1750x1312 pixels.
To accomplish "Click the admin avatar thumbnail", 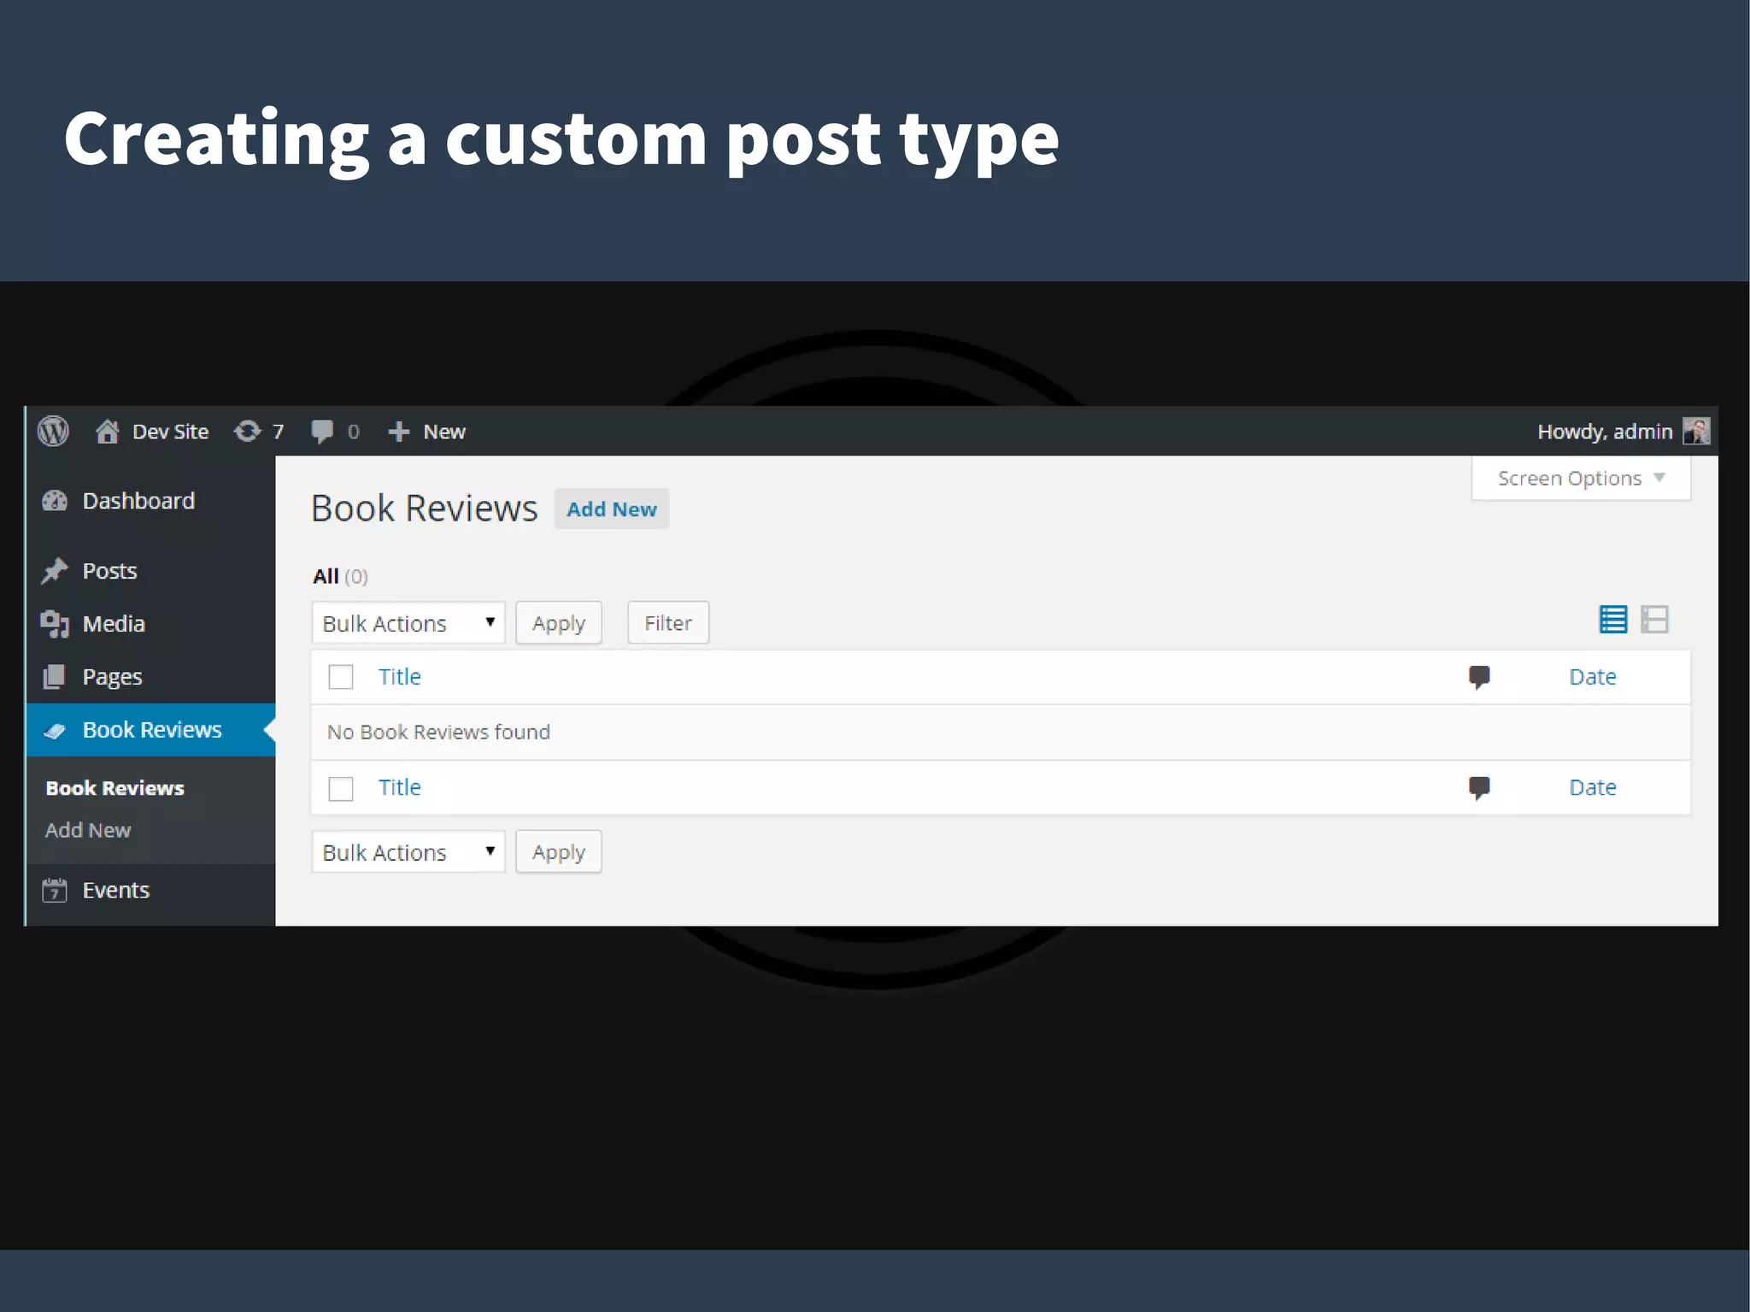I will [x=1695, y=431].
